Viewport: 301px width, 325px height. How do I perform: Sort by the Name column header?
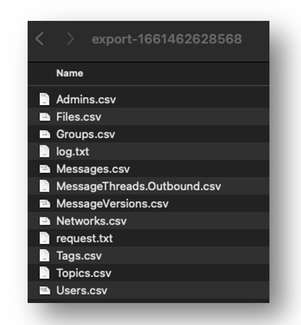click(x=70, y=73)
